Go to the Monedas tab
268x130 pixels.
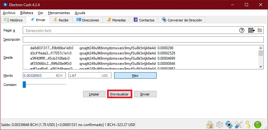(x=116, y=20)
